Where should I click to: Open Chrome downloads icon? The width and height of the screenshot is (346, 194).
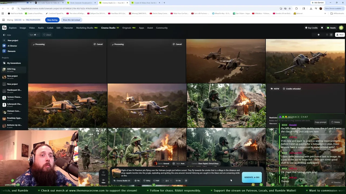(x=311, y=8)
